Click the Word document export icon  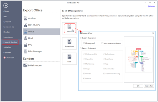point(69,26)
